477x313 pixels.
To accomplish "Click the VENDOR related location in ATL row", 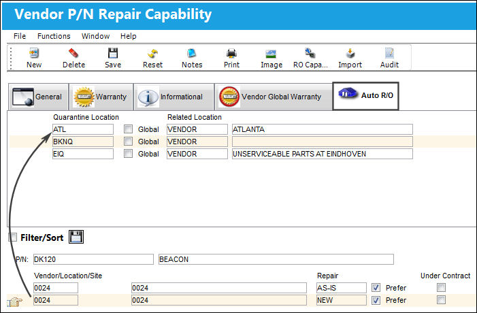I will pos(197,129).
